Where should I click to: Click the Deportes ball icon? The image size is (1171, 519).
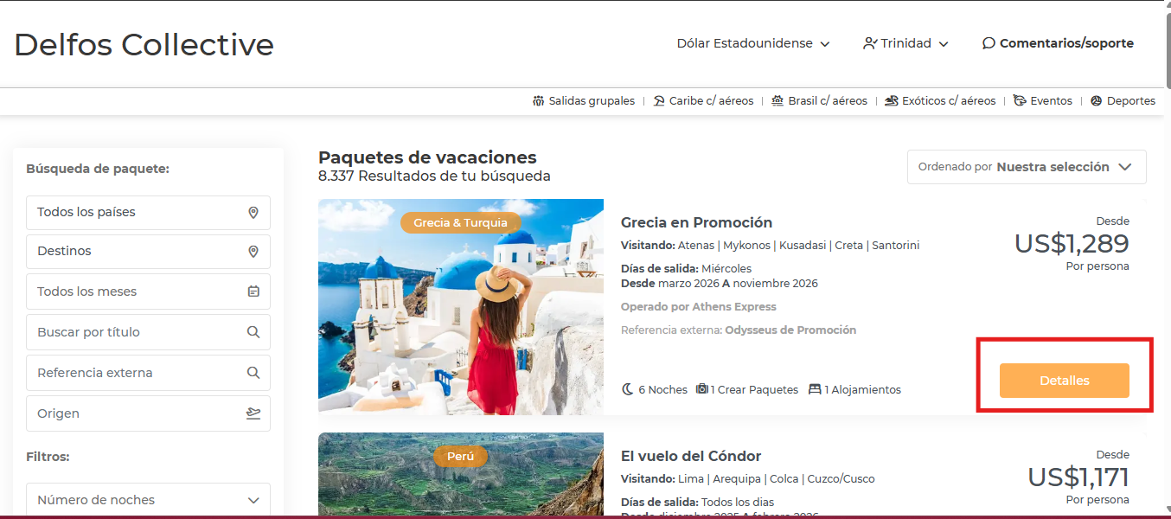pos(1097,101)
